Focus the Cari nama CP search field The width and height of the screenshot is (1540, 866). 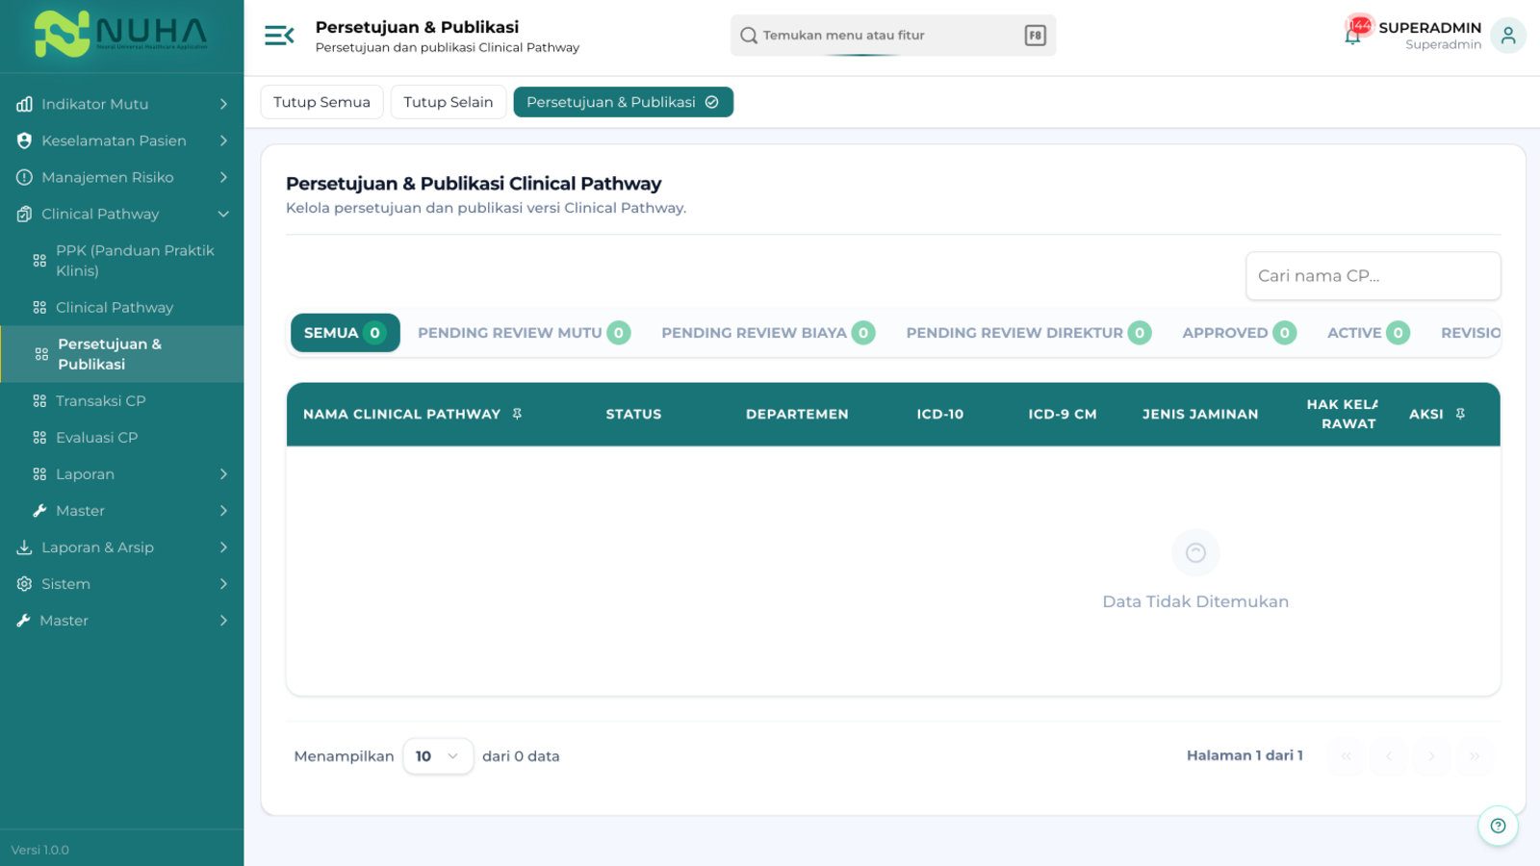tap(1373, 276)
